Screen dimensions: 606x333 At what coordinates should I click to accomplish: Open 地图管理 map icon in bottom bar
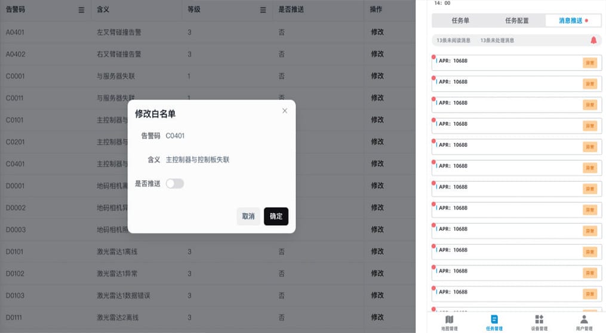(449, 319)
